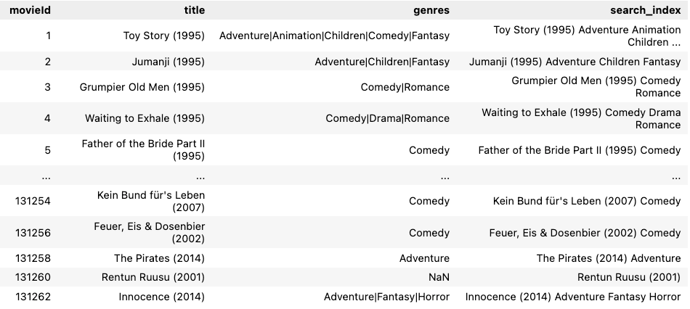Image resolution: width=690 pixels, height=309 pixels.
Task: Select the "Toy Story (1995)" title cell
Action: 163,36
